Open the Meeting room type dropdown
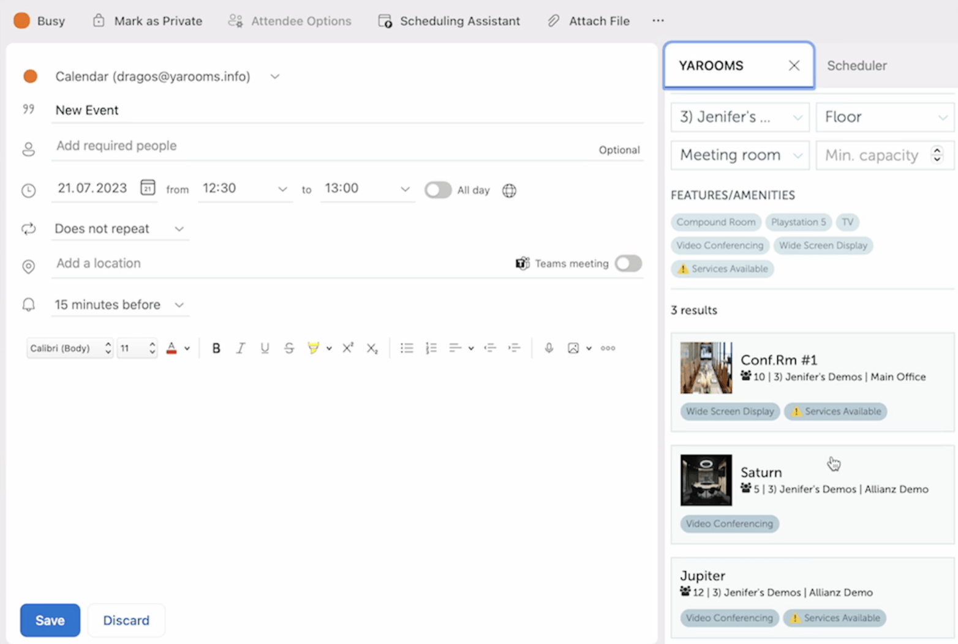 pos(798,155)
